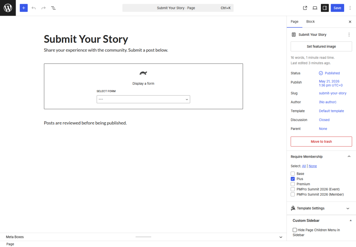This screenshot has width=356, height=247.
Task: Collapse the Require Membership panel
Action: tap(321, 156)
